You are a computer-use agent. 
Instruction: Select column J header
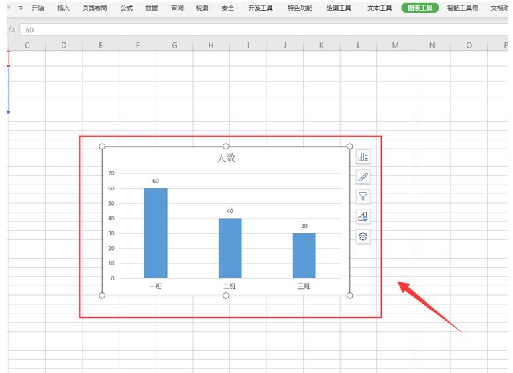click(285, 46)
